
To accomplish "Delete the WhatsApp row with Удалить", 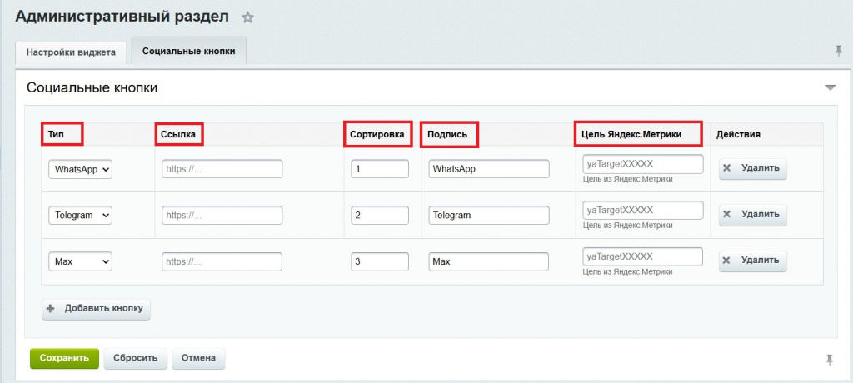I will [752, 168].
